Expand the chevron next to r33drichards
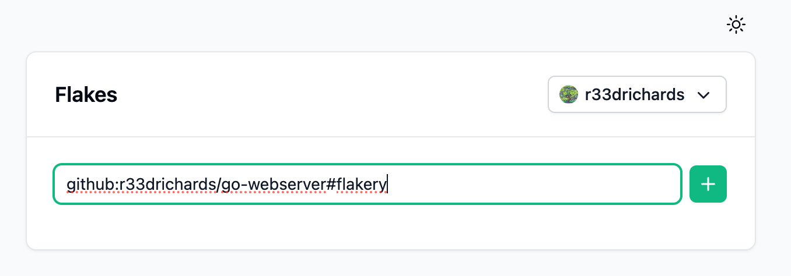The width and height of the screenshot is (791, 276). (703, 95)
